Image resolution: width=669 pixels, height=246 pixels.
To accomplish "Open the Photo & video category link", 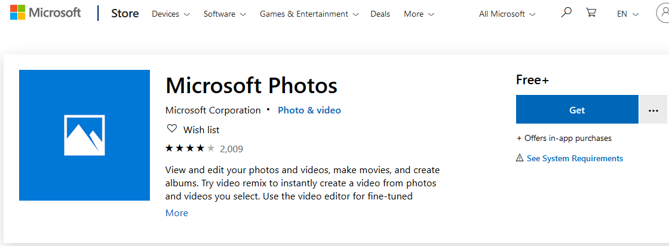I will click(x=309, y=110).
